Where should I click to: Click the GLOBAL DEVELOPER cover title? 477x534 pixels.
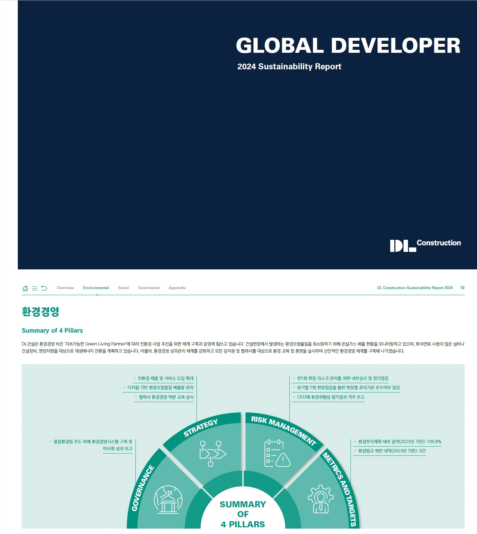tap(348, 45)
